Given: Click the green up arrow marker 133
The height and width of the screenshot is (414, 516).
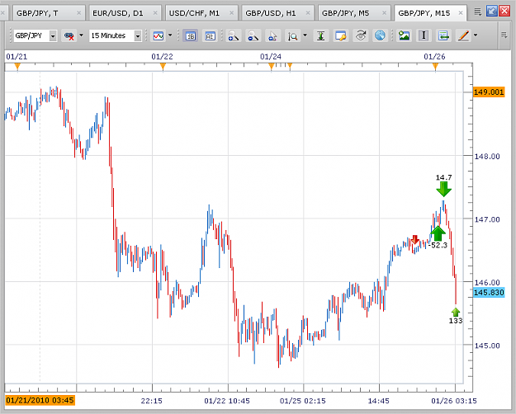Looking at the screenshot, I should pyautogui.click(x=456, y=312).
